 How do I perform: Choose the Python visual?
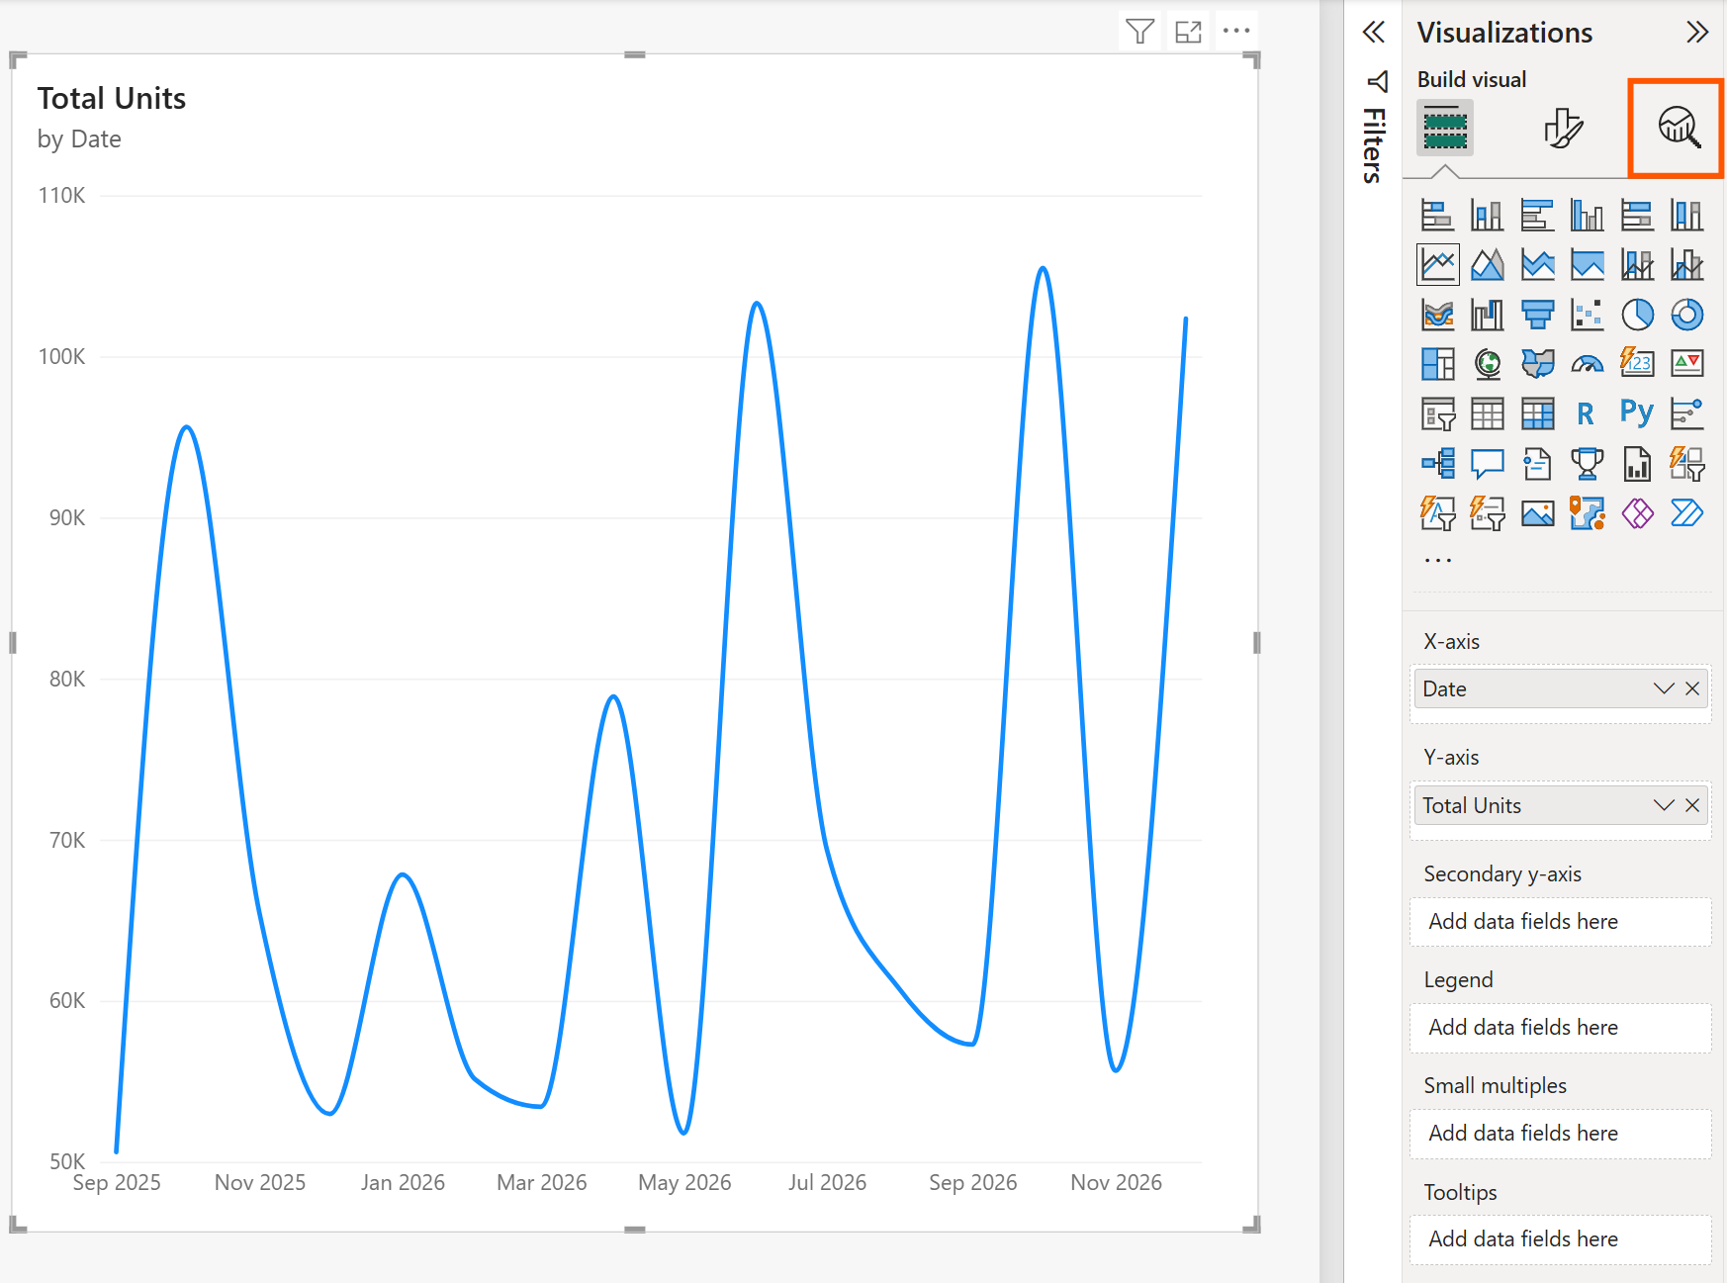coord(1637,413)
